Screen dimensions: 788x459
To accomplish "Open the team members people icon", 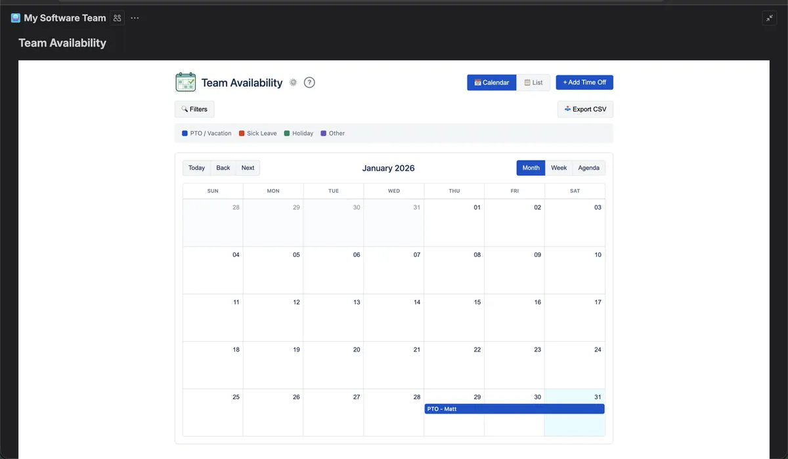I will click(117, 18).
